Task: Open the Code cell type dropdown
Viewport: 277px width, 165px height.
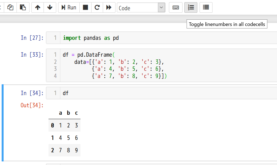Action: point(138,8)
